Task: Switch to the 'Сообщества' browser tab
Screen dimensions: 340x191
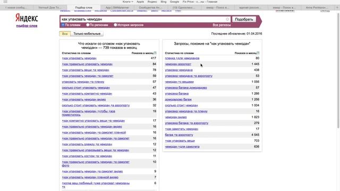Action: [x=150, y=7]
